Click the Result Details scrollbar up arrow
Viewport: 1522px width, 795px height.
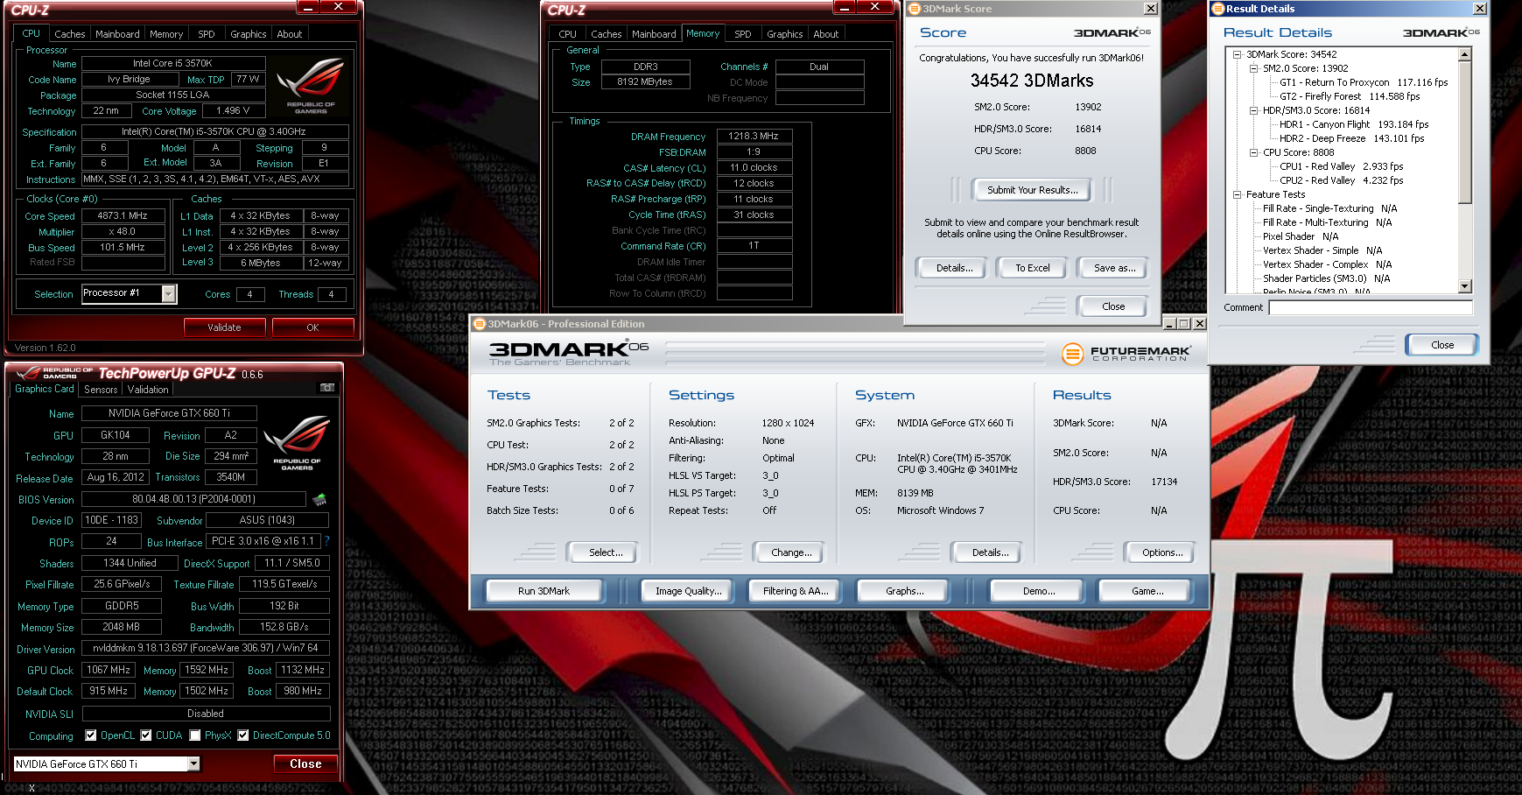click(x=1465, y=54)
